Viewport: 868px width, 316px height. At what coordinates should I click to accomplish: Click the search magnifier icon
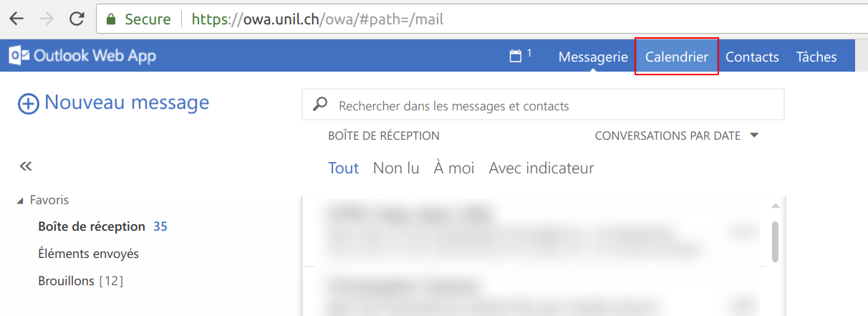pyautogui.click(x=320, y=105)
